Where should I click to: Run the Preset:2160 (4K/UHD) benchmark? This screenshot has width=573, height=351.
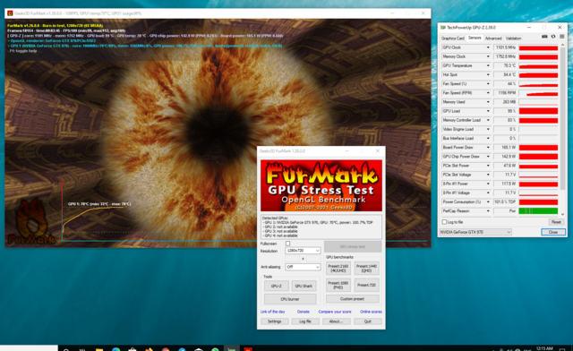click(338, 269)
